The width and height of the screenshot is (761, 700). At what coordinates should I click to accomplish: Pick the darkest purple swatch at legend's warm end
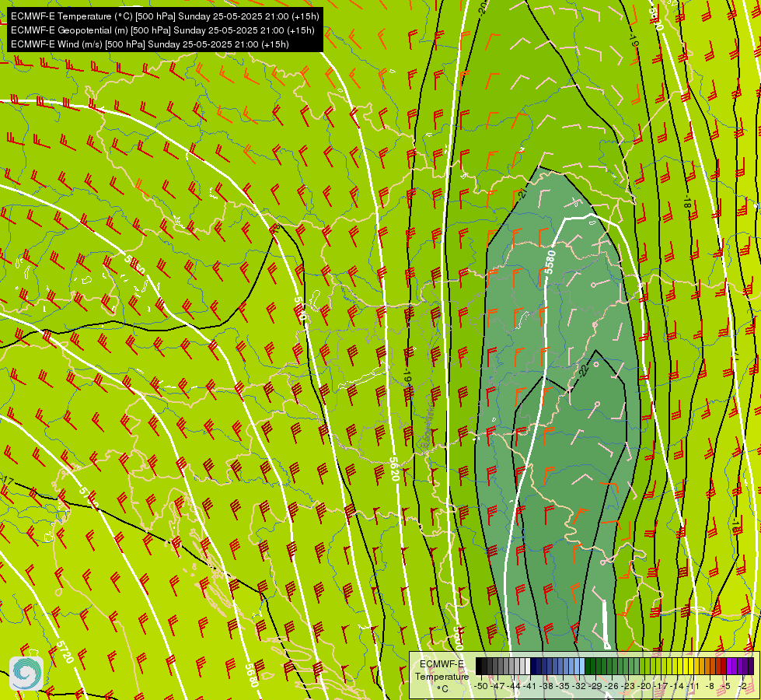751,666
